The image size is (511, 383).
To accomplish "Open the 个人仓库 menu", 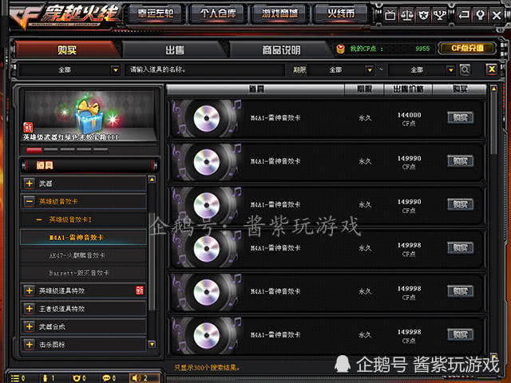I will point(218,14).
